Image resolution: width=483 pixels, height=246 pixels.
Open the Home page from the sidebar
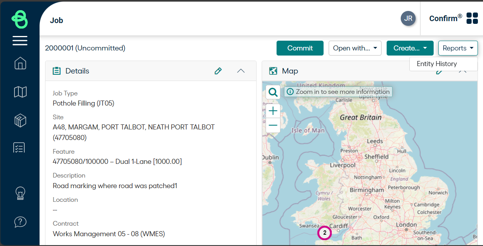pyautogui.click(x=20, y=63)
